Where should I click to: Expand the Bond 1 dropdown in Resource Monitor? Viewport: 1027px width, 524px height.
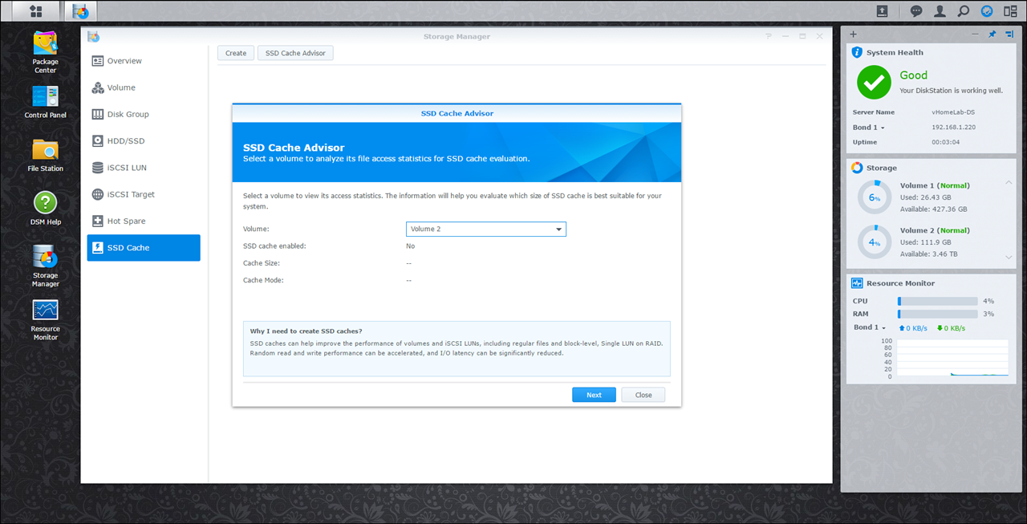pos(870,327)
